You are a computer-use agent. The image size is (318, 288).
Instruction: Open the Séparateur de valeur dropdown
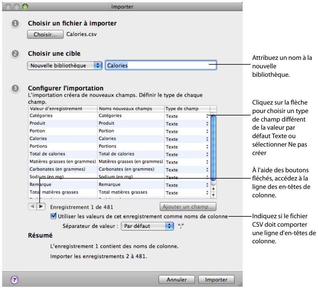tap(147, 226)
